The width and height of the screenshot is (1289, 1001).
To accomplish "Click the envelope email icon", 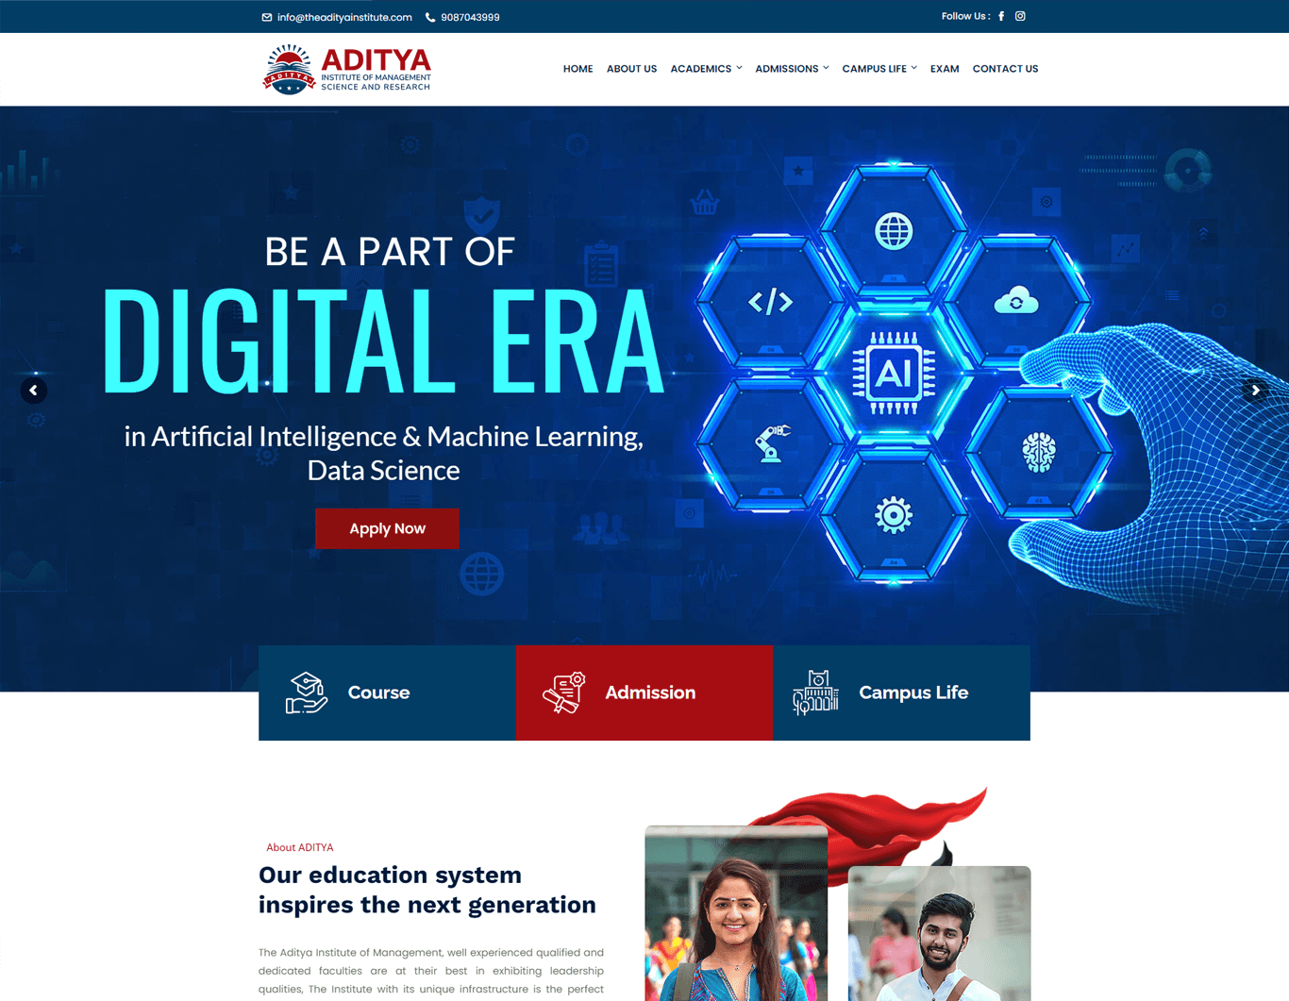I will pos(267,17).
